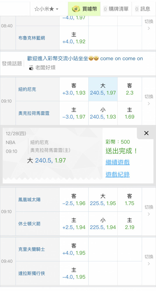Open the ☆小米★ user dropdown
This screenshot has height=291, width=156.
(46, 9)
